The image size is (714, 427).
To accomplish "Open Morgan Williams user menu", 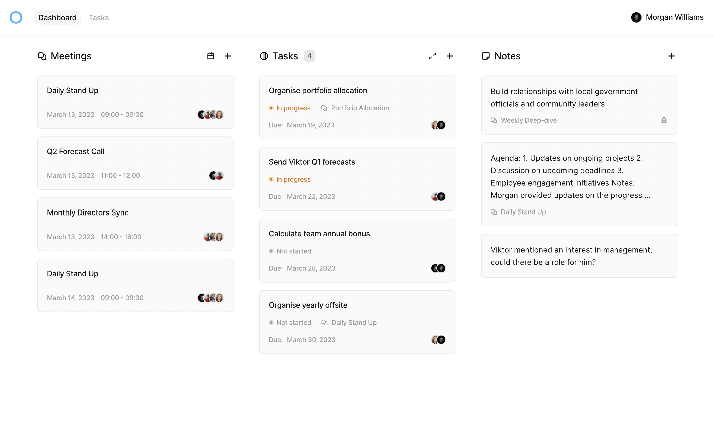I will pyautogui.click(x=674, y=17).
